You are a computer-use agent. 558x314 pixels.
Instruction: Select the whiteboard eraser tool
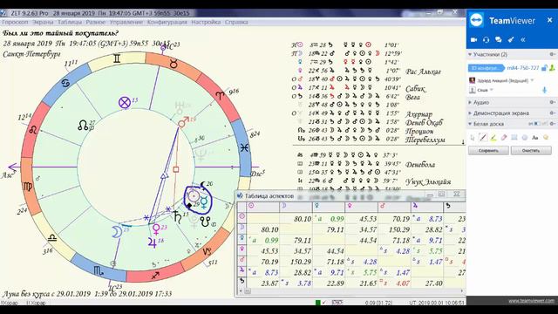[504, 138]
